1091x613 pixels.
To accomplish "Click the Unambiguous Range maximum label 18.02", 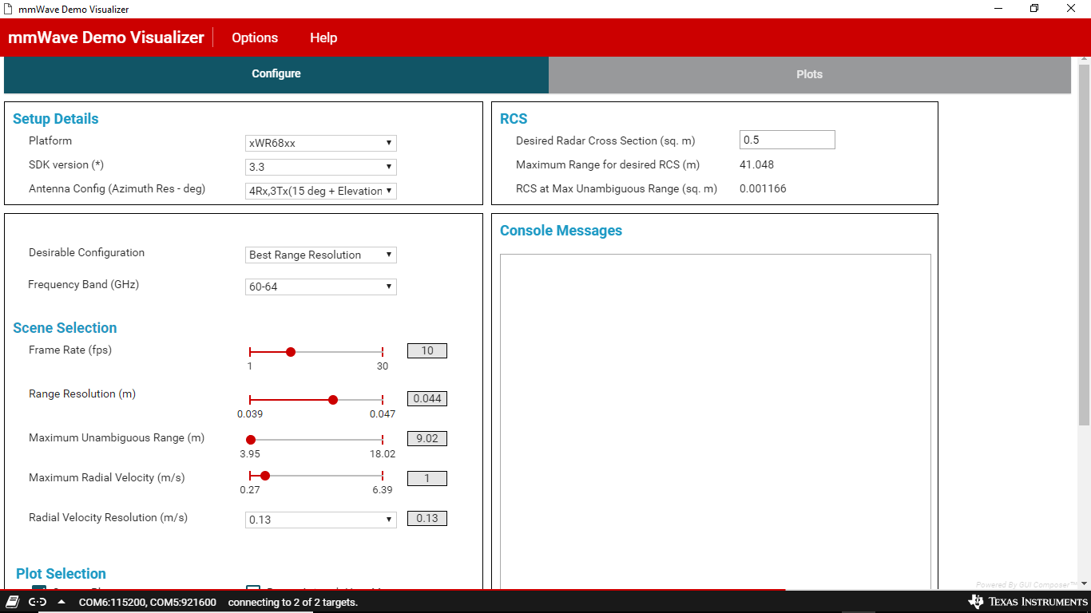I will tap(383, 454).
